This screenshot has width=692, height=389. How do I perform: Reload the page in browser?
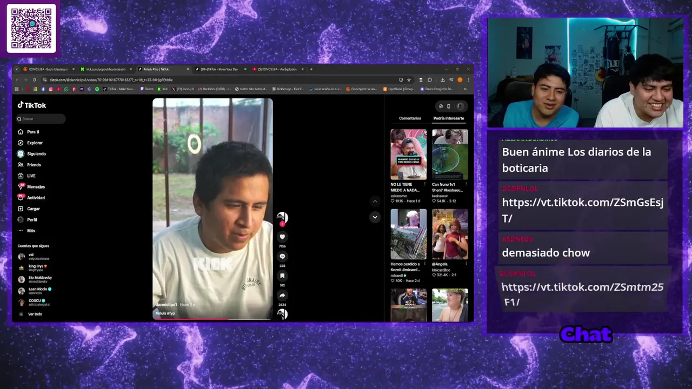coord(35,80)
